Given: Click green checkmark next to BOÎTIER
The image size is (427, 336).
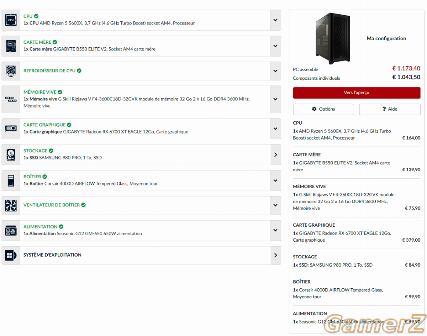Looking at the screenshot, I should pos(44,177).
